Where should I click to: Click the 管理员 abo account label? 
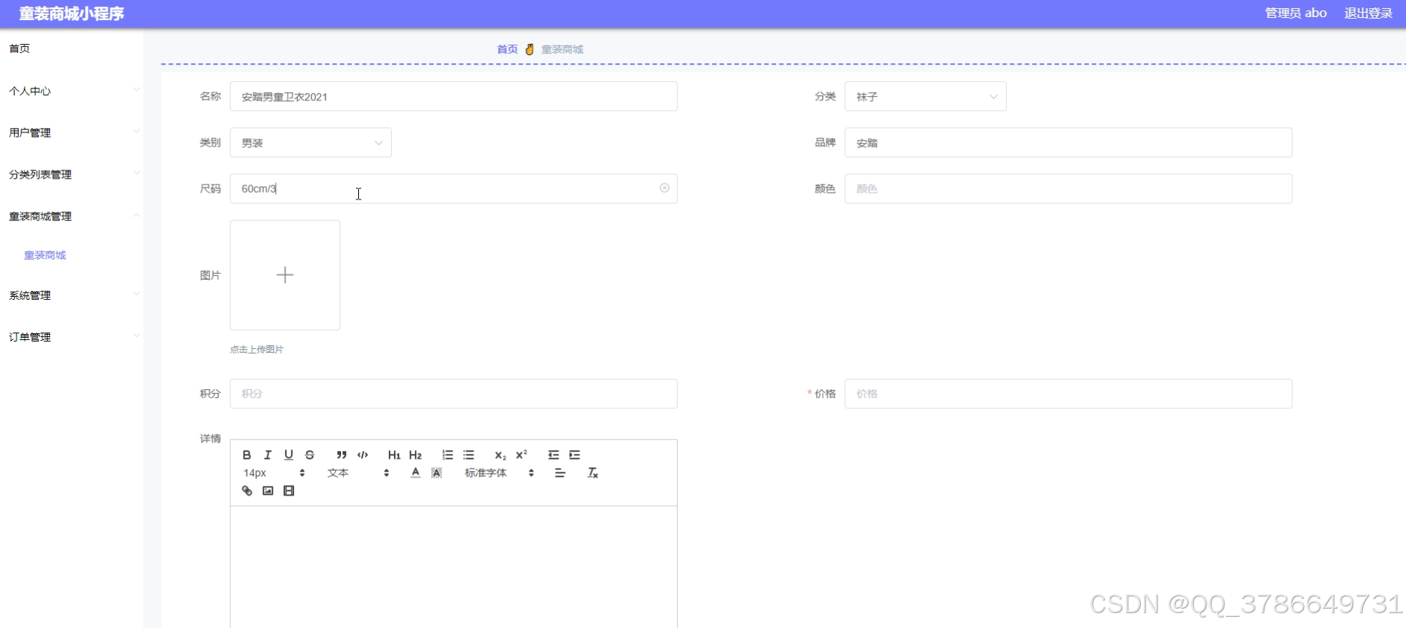(1296, 13)
